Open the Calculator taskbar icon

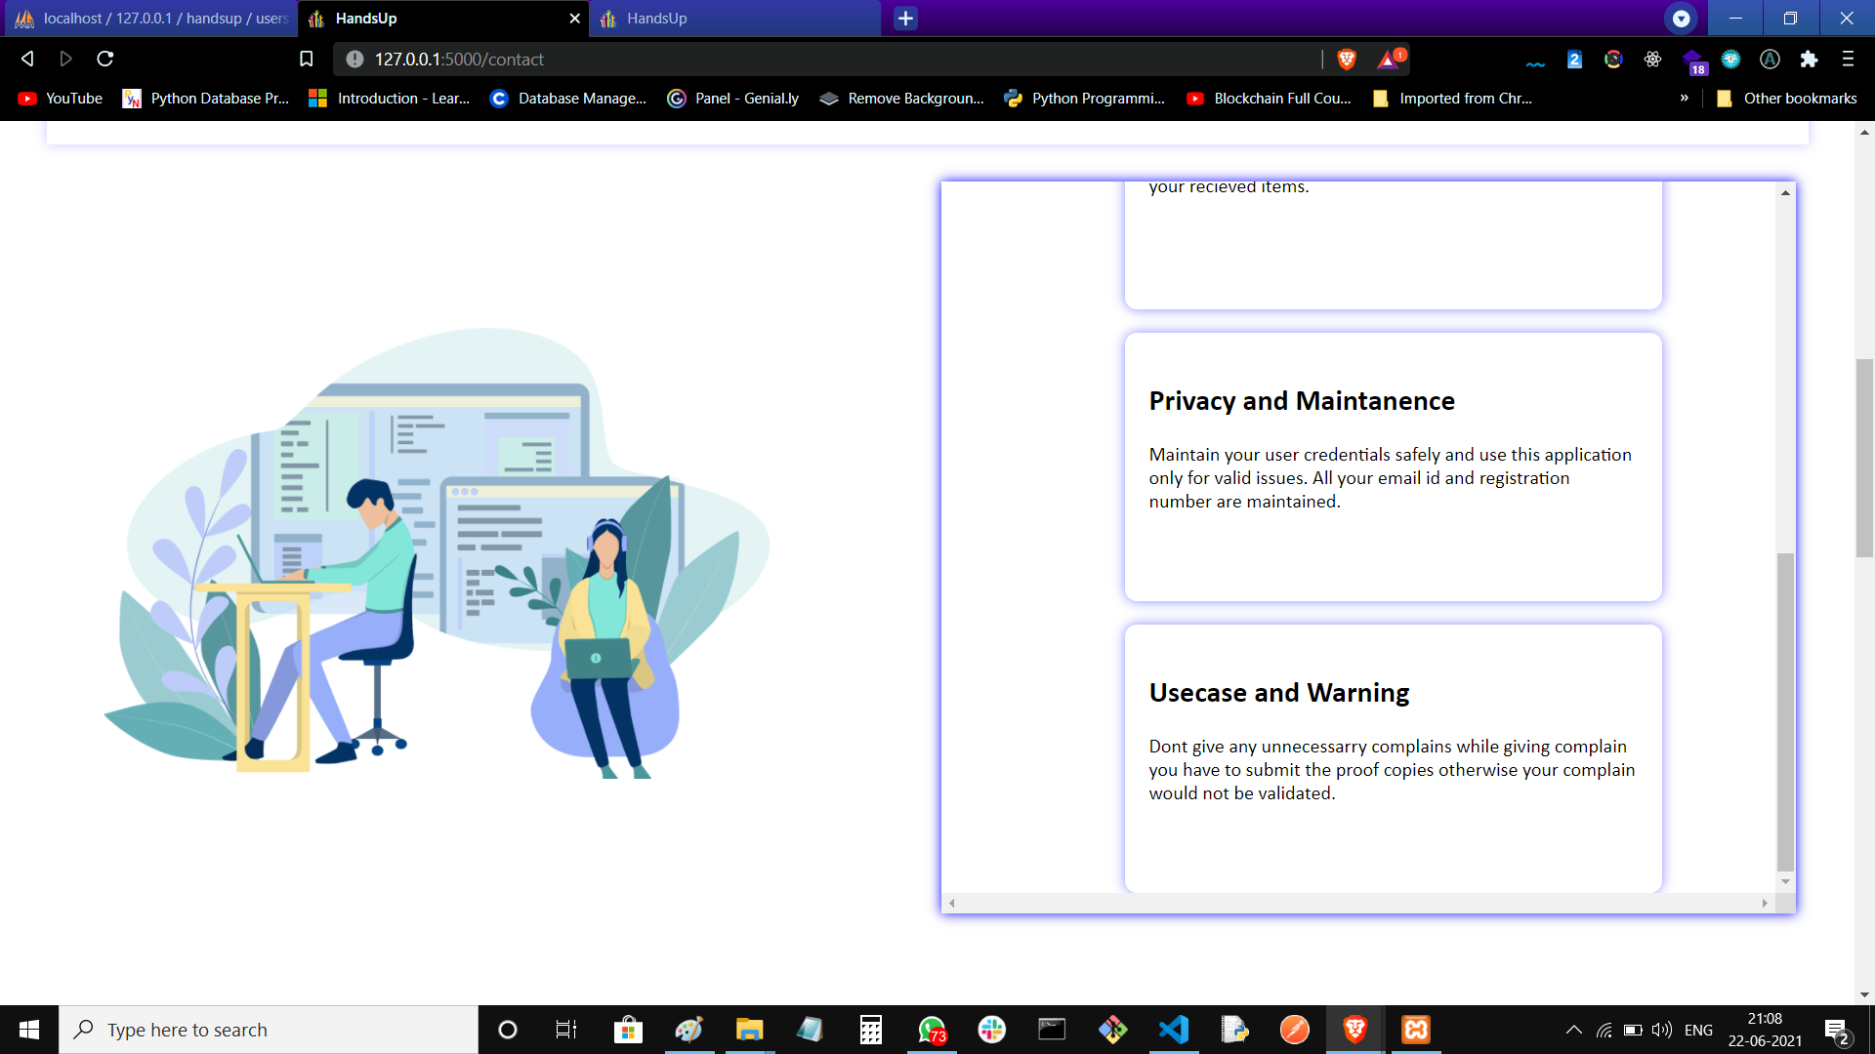870,1030
